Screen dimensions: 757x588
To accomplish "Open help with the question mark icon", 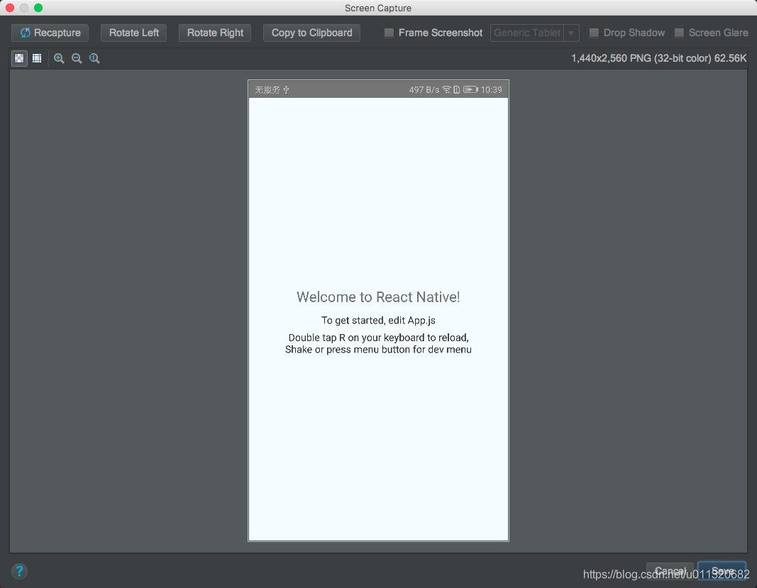I will (19, 572).
